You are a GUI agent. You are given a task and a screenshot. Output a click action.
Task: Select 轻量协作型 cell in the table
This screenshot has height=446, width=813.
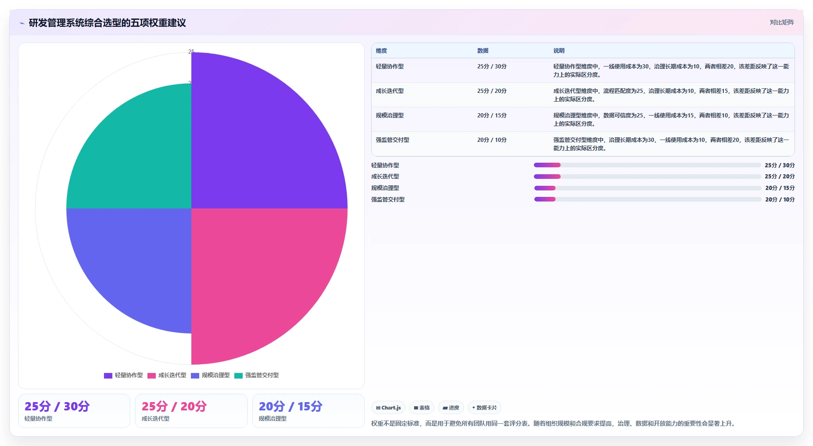click(390, 67)
